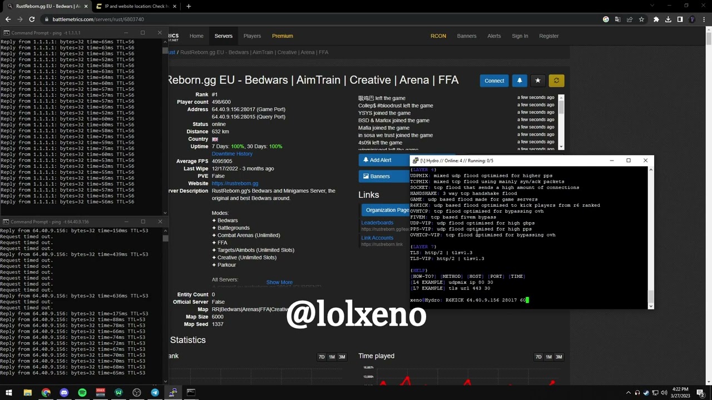Click the bell alert icon beside Connect
Viewport: 712px width, 400px height.
[519, 81]
